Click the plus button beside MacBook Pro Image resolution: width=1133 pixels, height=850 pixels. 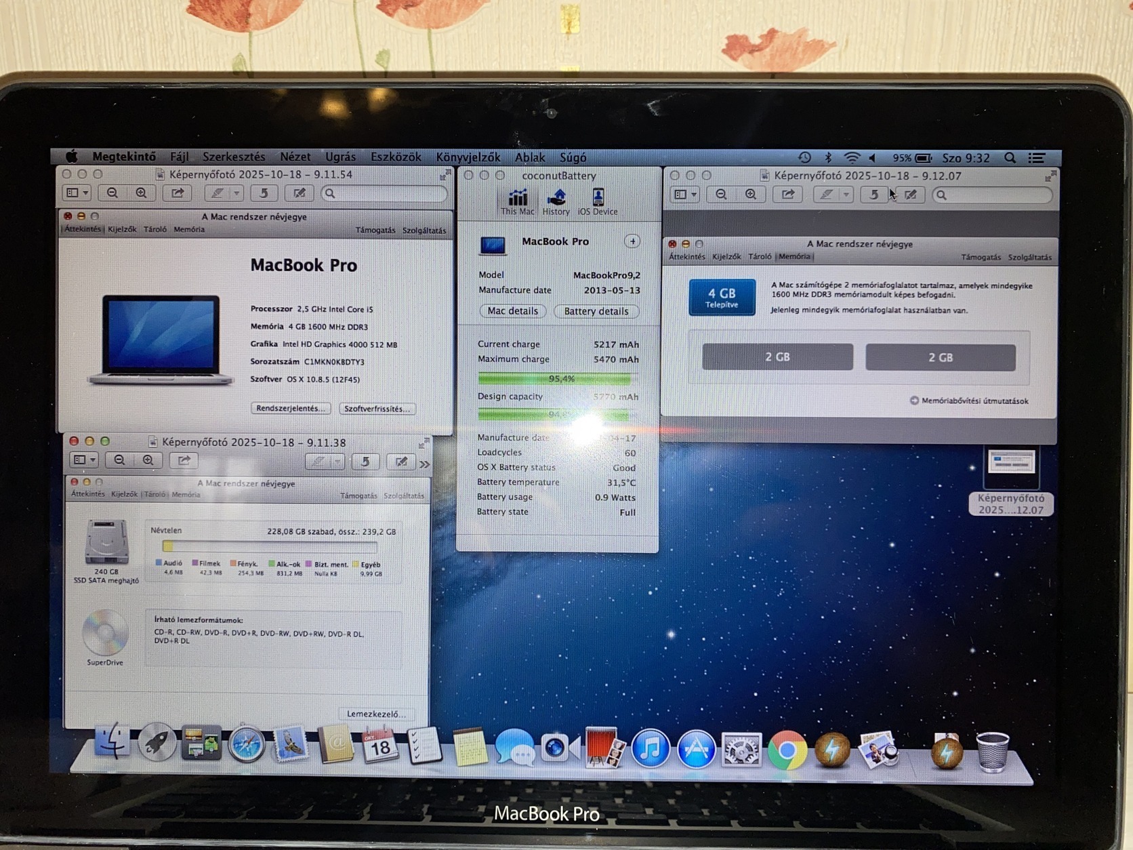click(632, 241)
